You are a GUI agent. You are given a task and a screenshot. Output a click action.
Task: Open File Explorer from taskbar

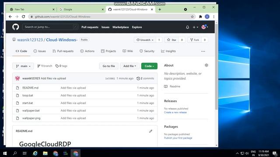tap(45, 153)
